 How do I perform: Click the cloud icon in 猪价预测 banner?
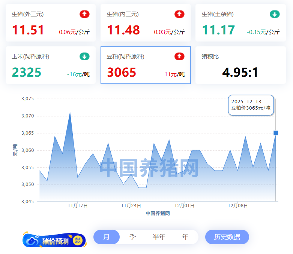pyautogui.click(x=33, y=241)
